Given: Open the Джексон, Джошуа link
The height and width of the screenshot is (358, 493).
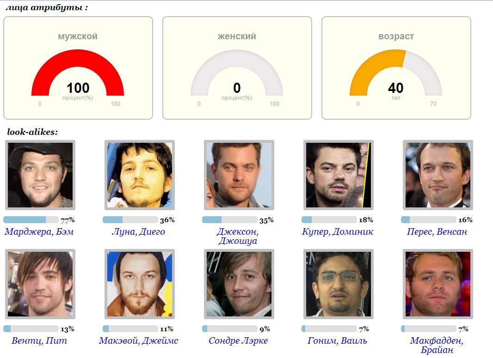Looking at the screenshot, I should click(x=238, y=236).
